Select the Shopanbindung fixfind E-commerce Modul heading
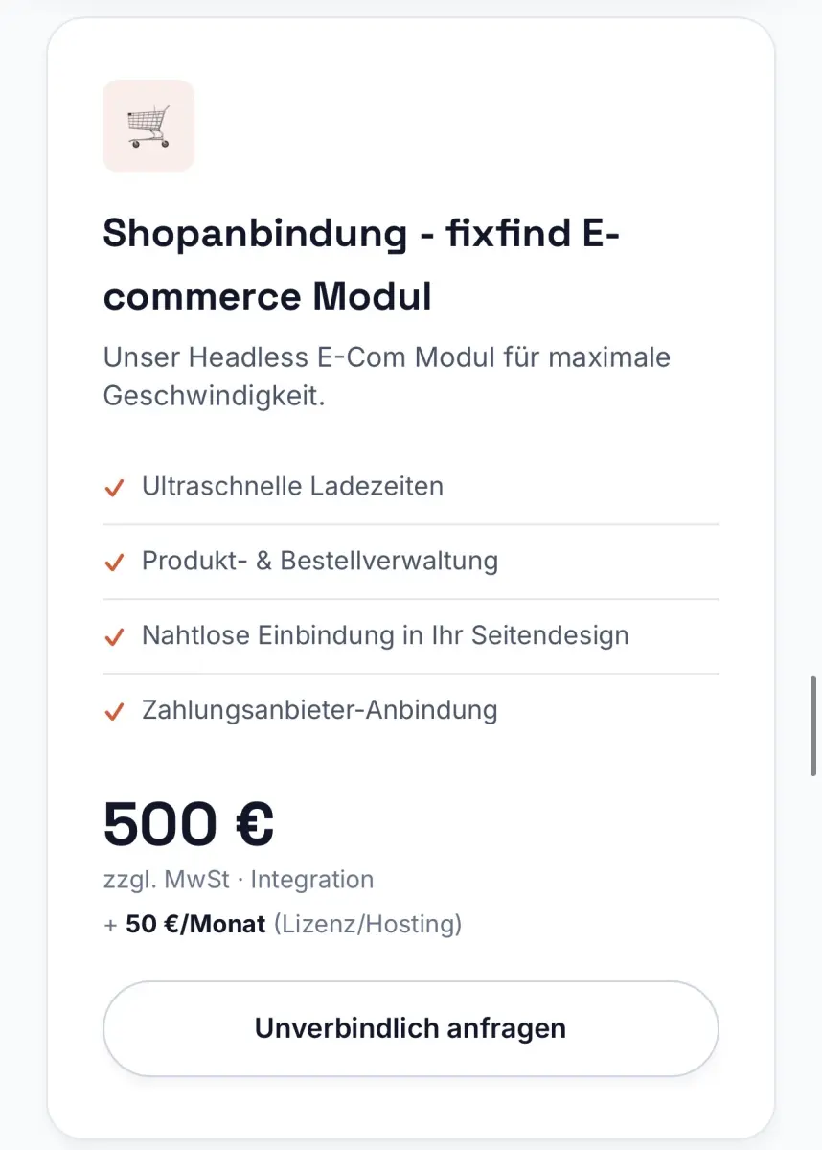 [362, 264]
